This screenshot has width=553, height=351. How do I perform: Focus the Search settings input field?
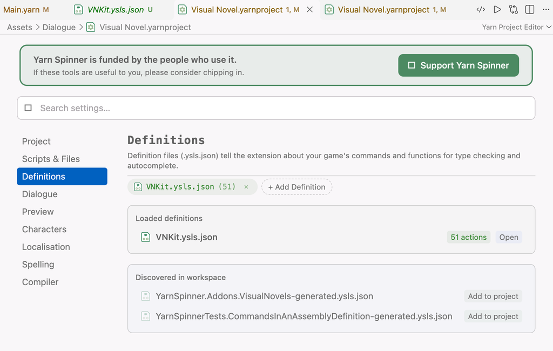276,108
